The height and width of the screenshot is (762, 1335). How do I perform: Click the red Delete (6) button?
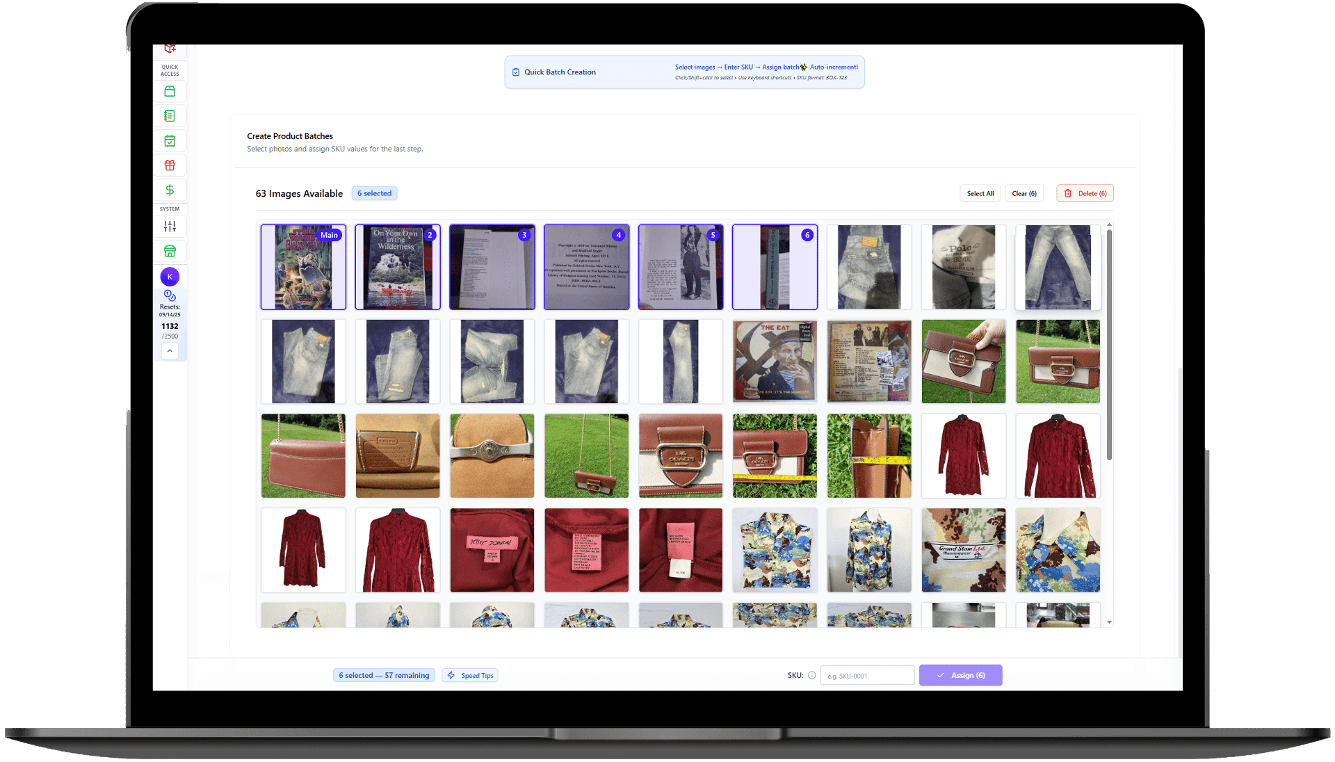(x=1085, y=193)
